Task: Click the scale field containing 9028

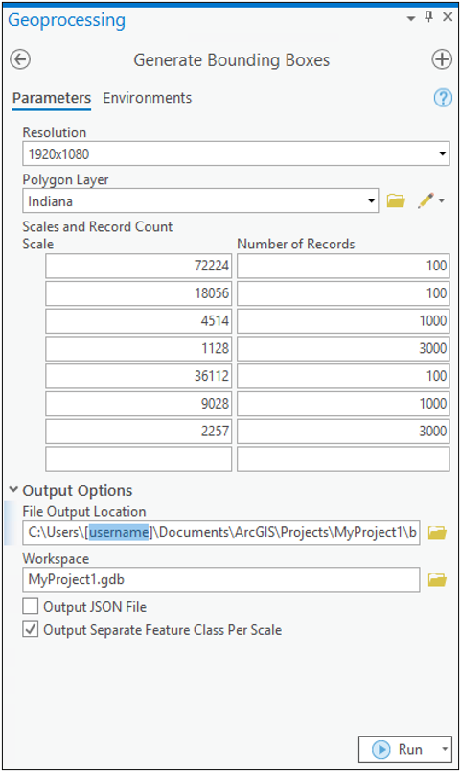Action: 139,404
